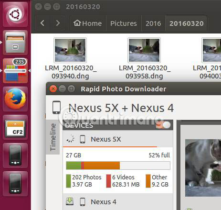
Task: Select the Nexus 5X device row
Action: pos(118,139)
